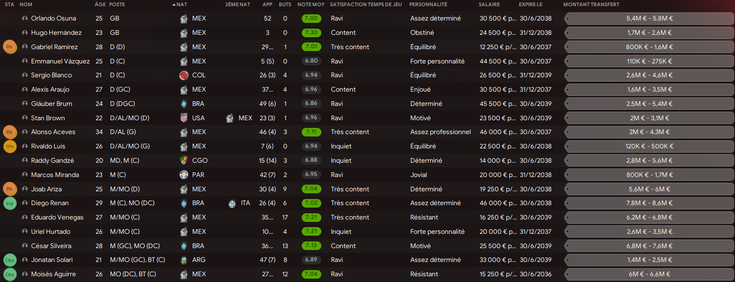Click the USA flag icon for Stan Brown

[x=184, y=118]
